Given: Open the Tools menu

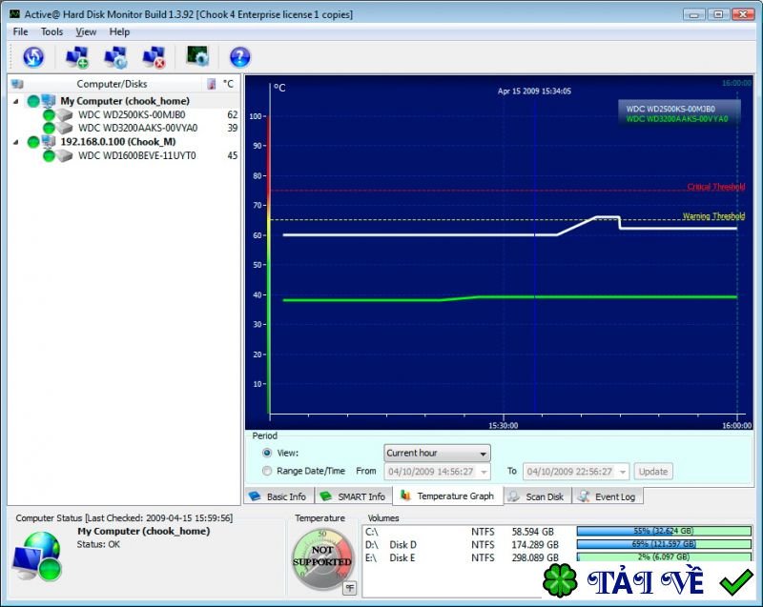Looking at the screenshot, I should pos(52,31).
